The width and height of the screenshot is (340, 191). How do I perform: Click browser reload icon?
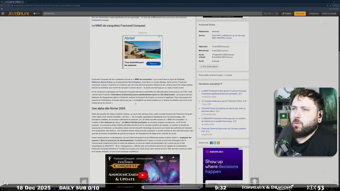coord(8,5)
